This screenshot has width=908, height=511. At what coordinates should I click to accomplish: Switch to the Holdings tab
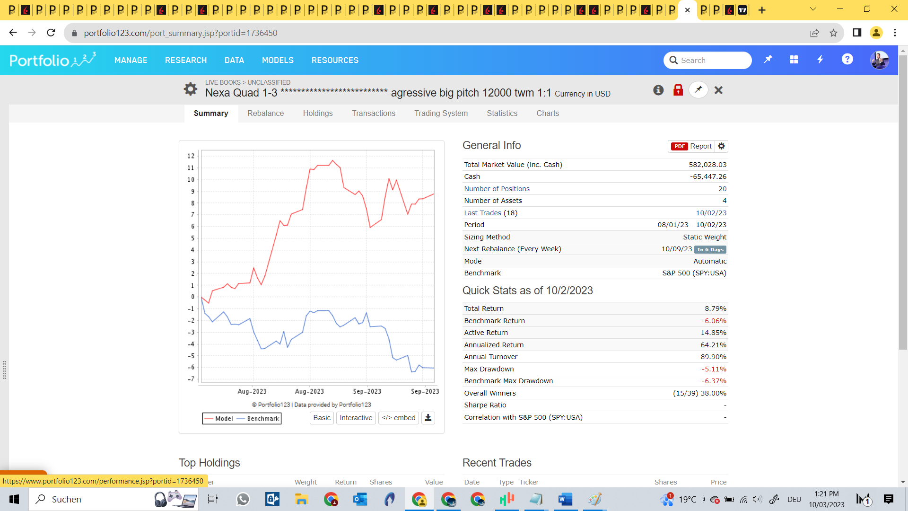(x=318, y=114)
